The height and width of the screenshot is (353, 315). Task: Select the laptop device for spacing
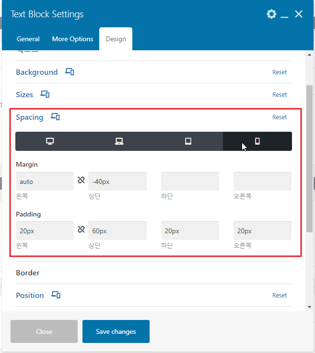click(119, 141)
